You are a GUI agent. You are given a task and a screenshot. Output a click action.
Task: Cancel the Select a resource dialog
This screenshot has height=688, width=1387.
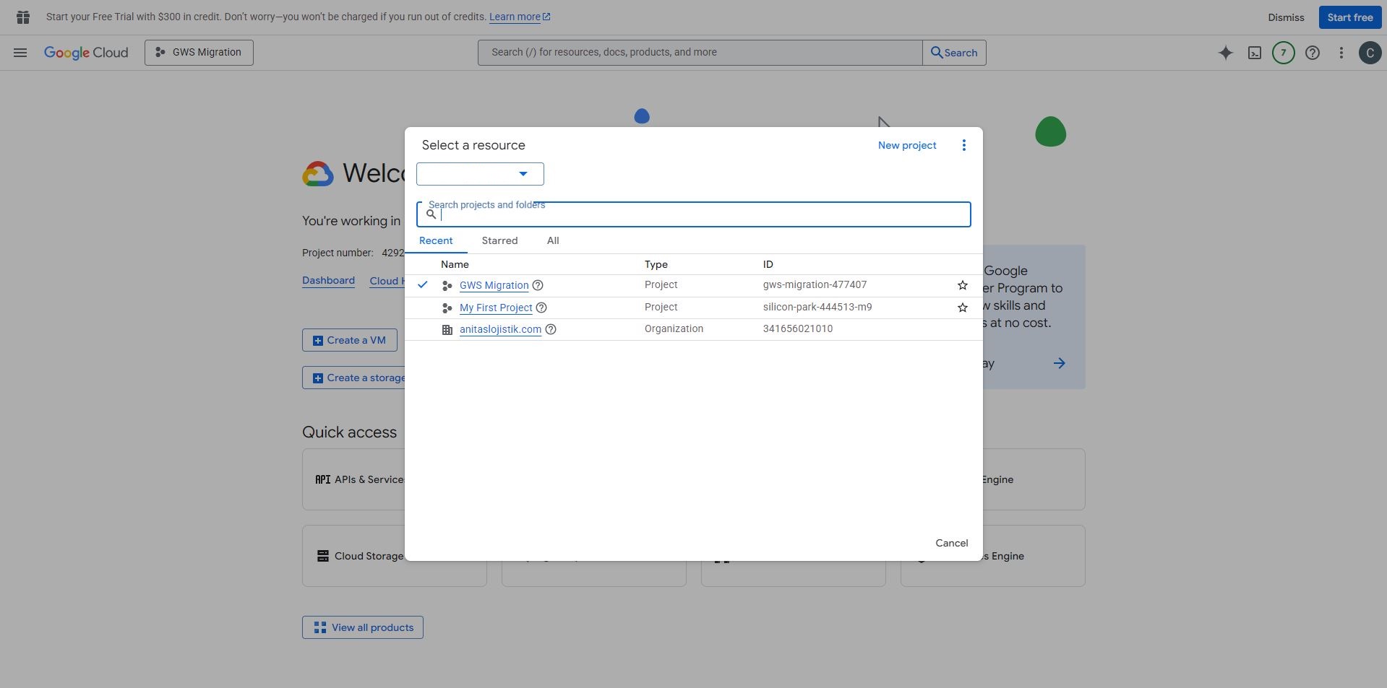pyautogui.click(x=951, y=544)
